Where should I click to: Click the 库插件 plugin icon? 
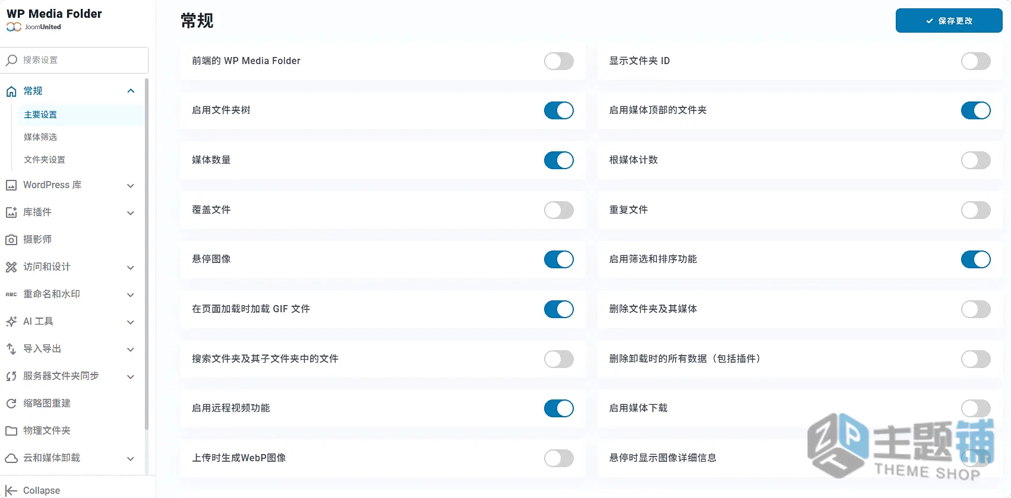coord(11,212)
